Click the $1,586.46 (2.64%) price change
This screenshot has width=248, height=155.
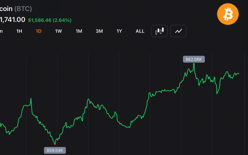tap(50, 20)
